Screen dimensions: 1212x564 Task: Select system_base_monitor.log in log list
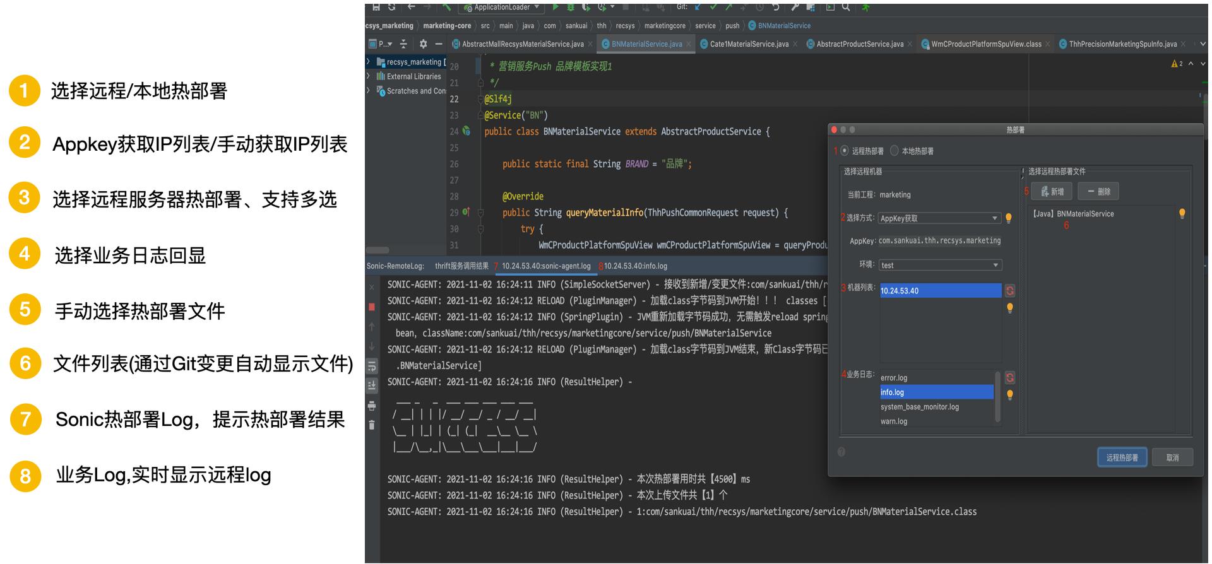937,407
